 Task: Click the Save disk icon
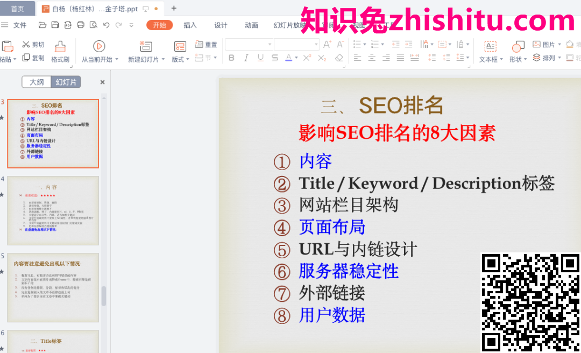tap(55, 25)
